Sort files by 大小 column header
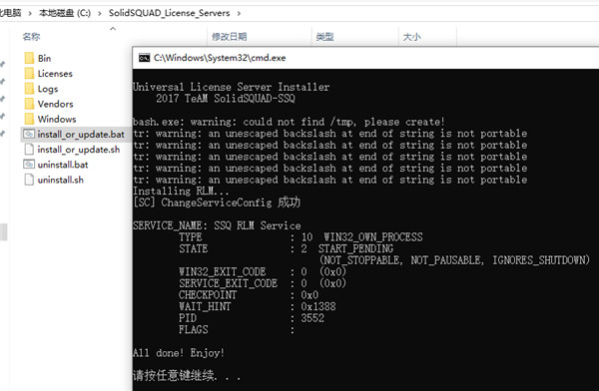 tap(411, 37)
